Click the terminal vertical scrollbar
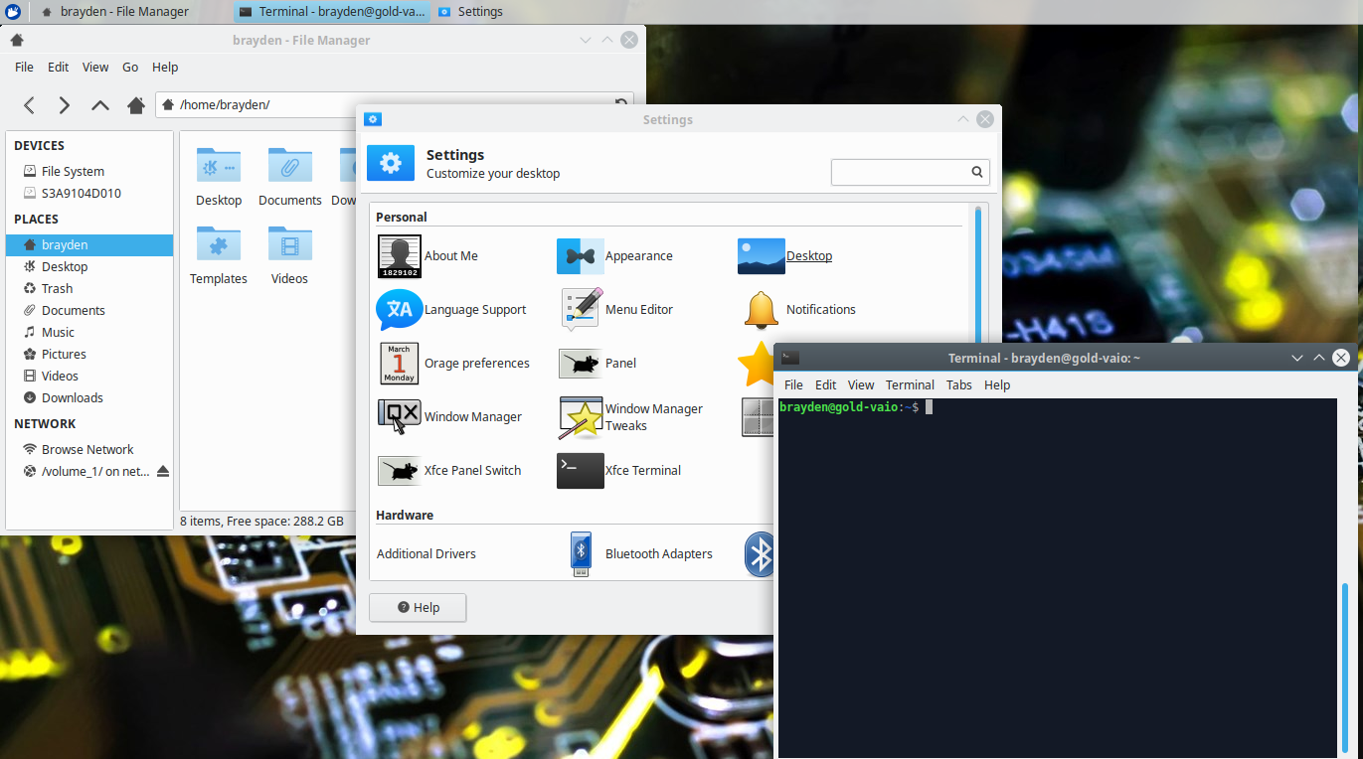The image size is (1363, 759). click(x=1345, y=669)
